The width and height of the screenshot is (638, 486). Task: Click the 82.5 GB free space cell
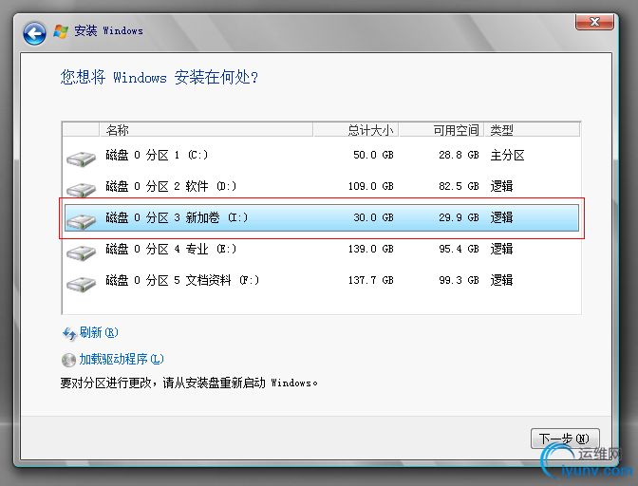click(459, 186)
